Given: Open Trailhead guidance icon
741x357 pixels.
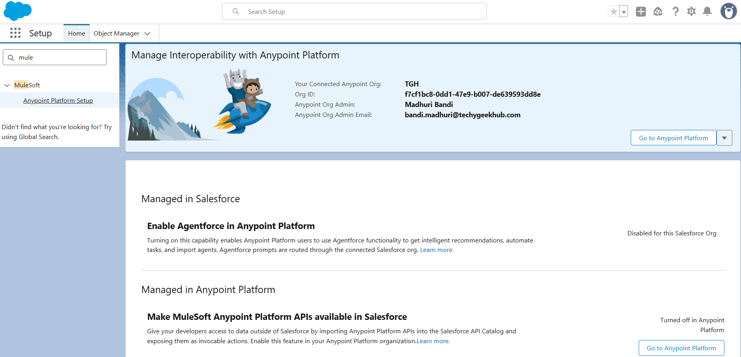Looking at the screenshot, I should [x=658, y=12].
